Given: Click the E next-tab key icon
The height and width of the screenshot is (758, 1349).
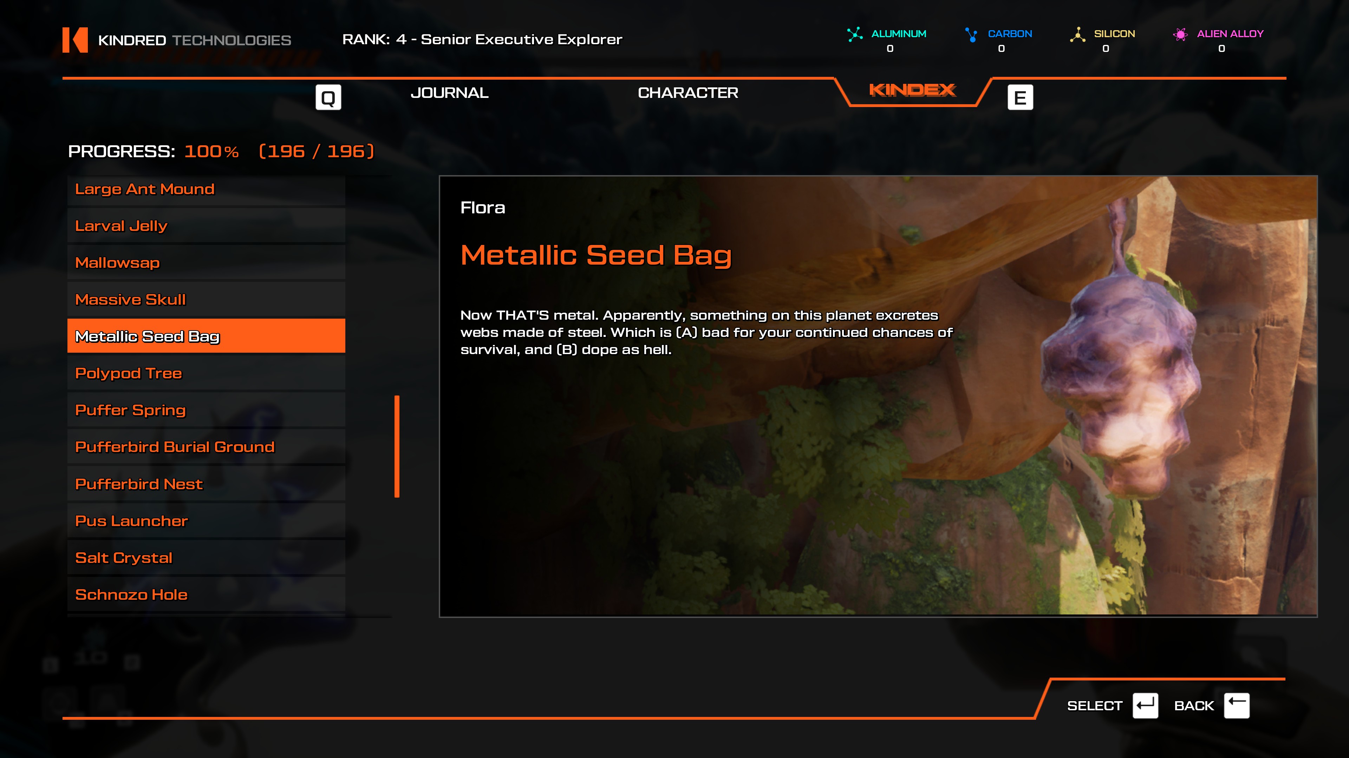Looking at the screenshot, I should [x=1020, y=97].
